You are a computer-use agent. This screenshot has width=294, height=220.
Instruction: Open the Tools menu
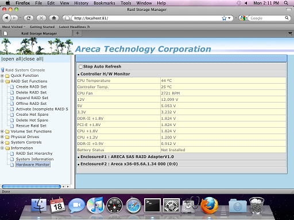point(126,3)
